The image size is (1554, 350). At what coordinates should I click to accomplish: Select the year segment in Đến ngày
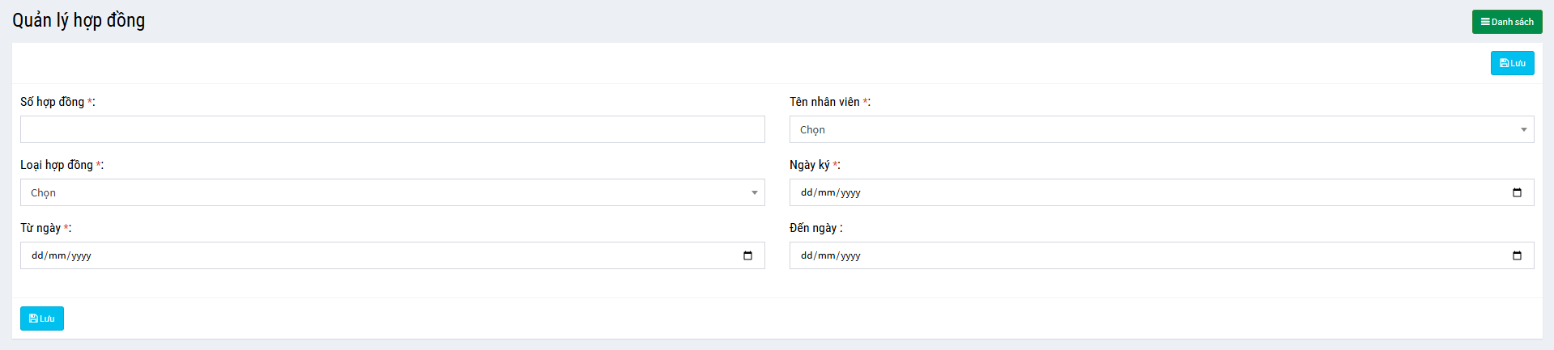pos(850,255)
